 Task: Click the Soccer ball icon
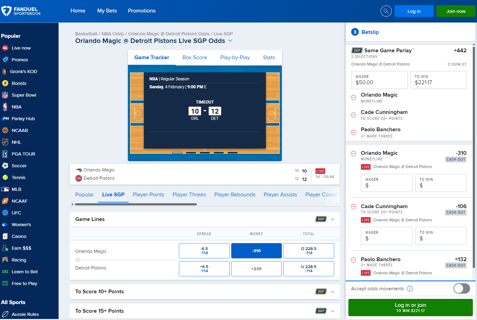(x=5, y=166)
